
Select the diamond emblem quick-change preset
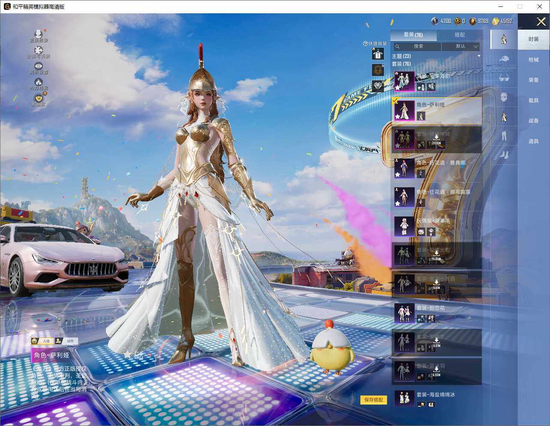point(378,86)
